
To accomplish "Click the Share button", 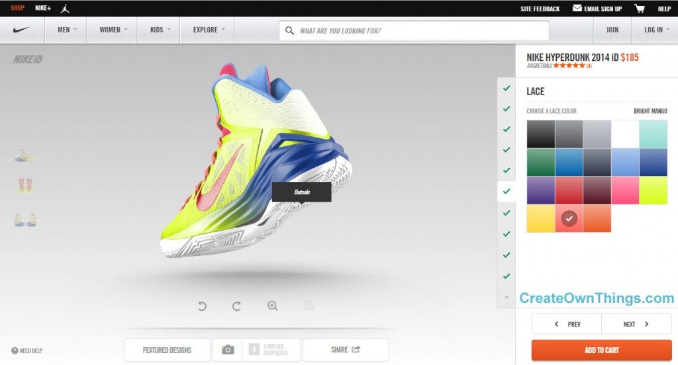I will (346, 350).
